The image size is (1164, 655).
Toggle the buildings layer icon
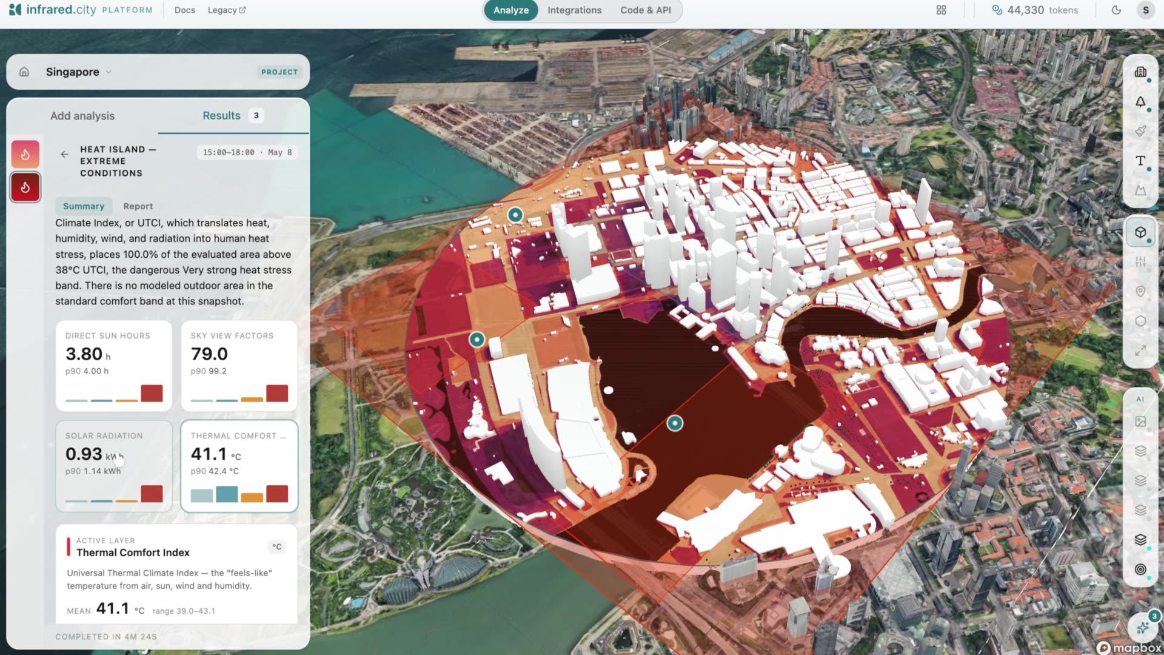point(1140,72)
